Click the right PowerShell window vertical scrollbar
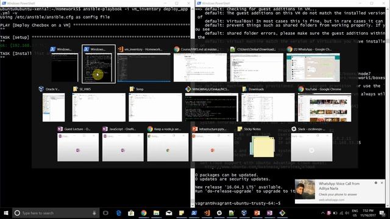The width and height of the screenshot is (390, 219). click(388, 107)
